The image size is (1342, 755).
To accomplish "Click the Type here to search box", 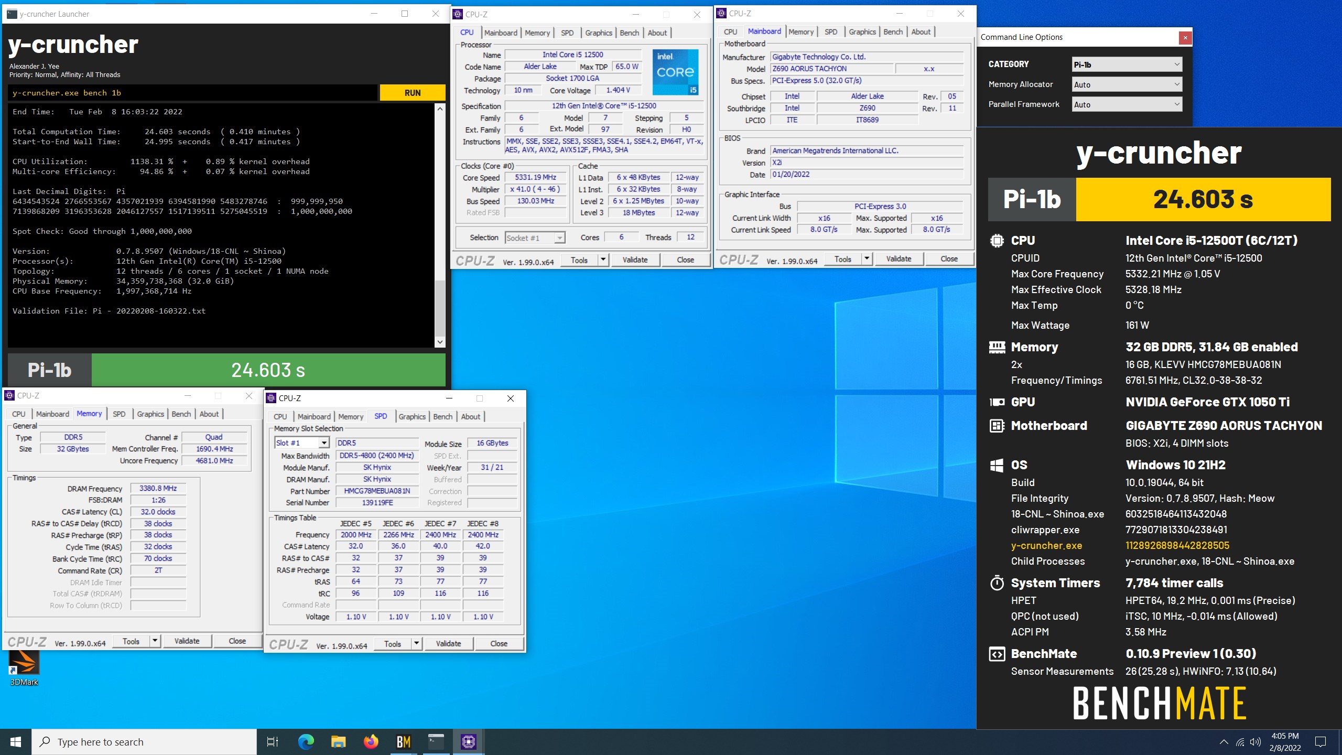I will [144, 742].
